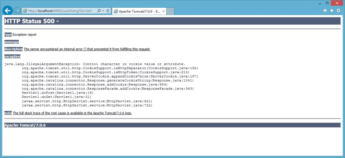Open the address bar dropdown arrow
The image size is (345, 158).
click(x=103, y=11)
